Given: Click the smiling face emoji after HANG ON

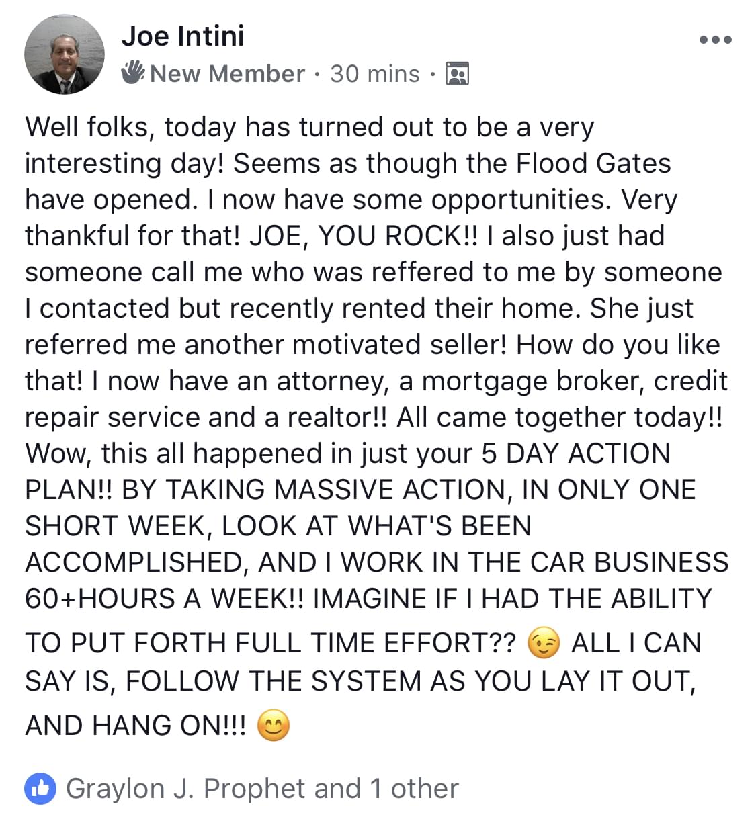Looking at the screenshot, I should [274, 726].
